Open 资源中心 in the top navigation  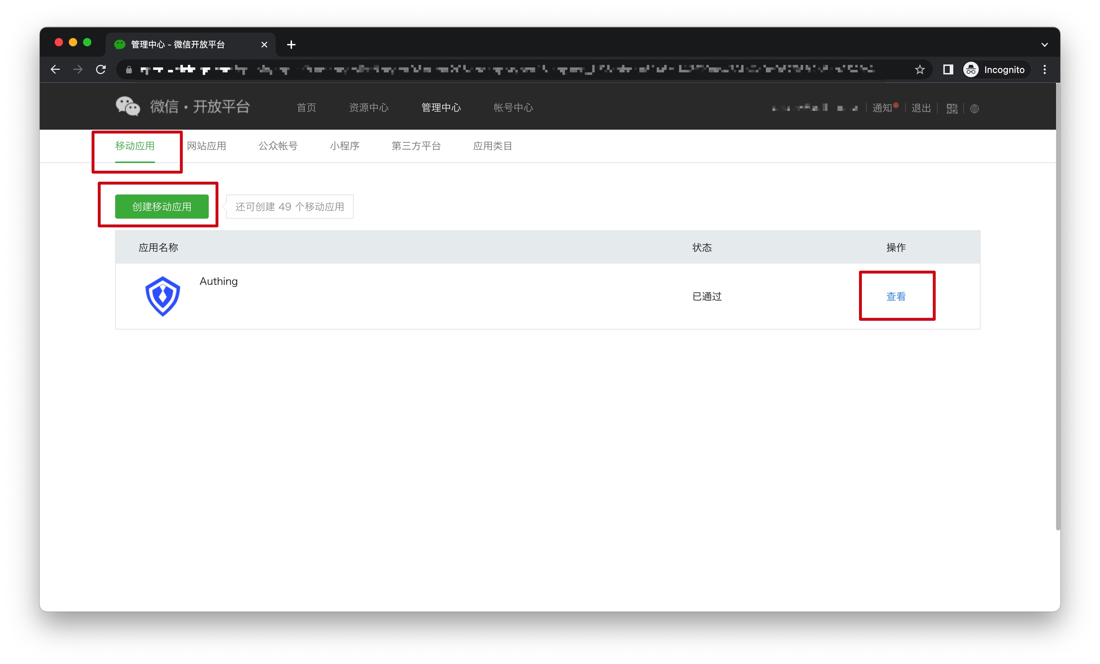[x=368, y=108]
